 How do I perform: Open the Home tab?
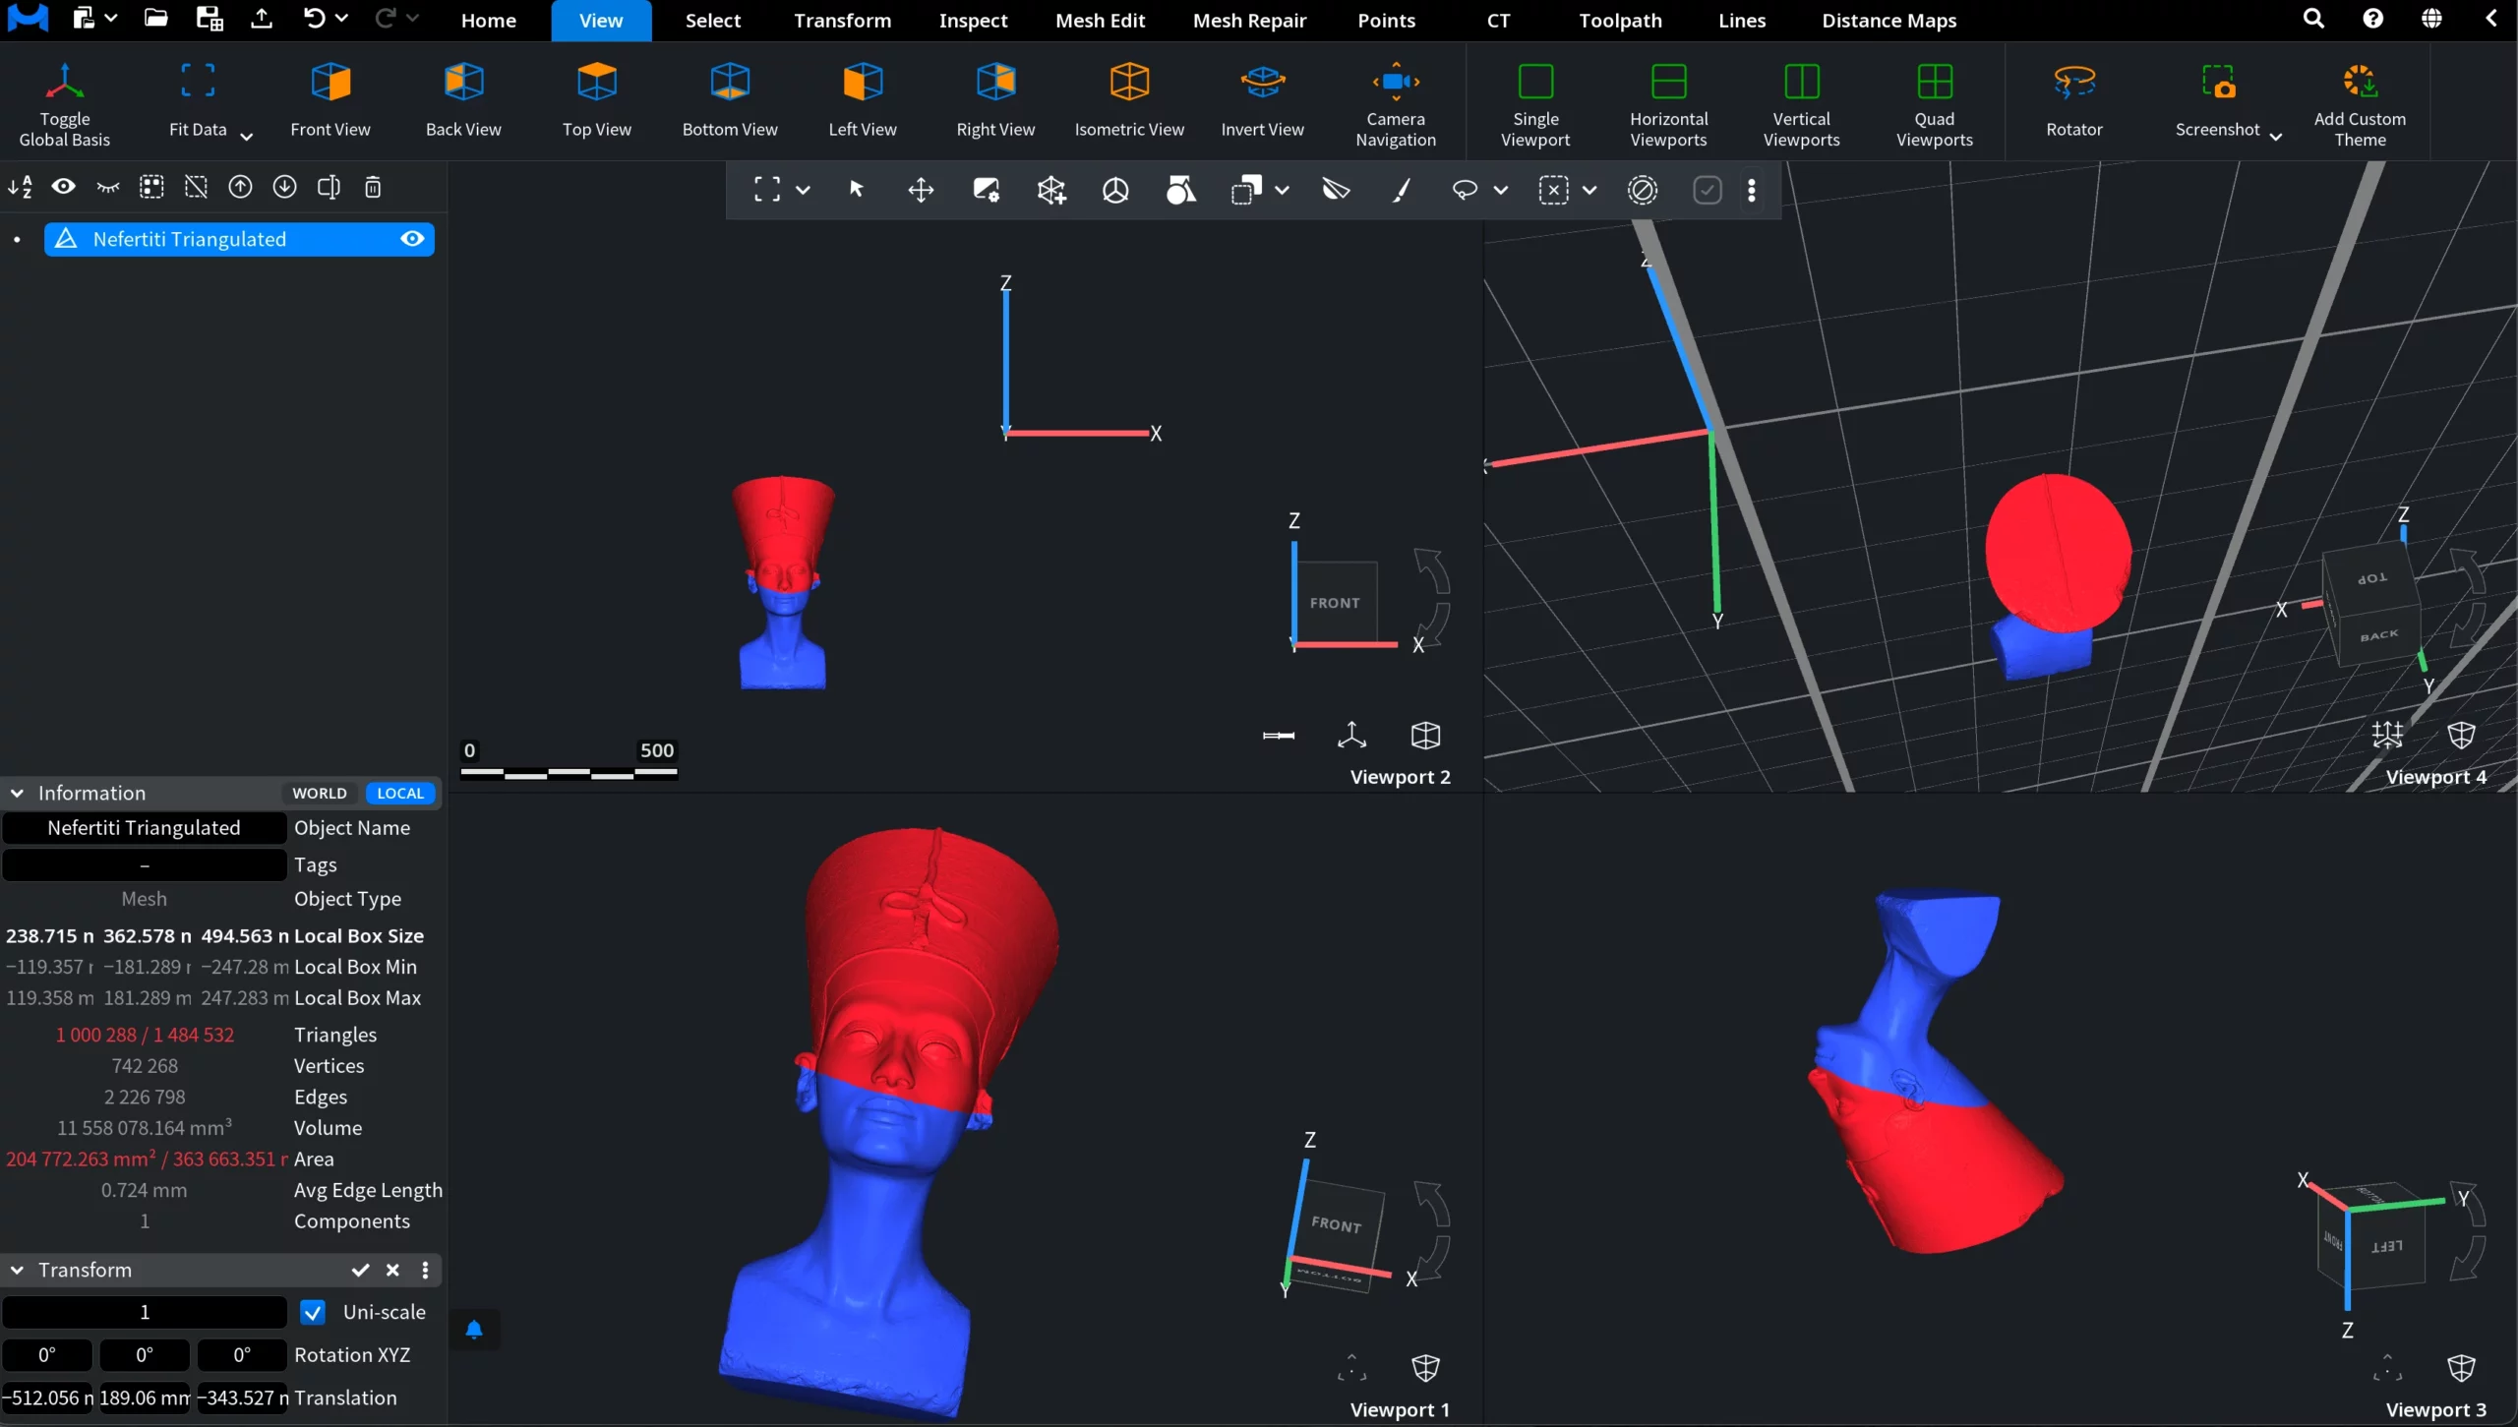488,21
